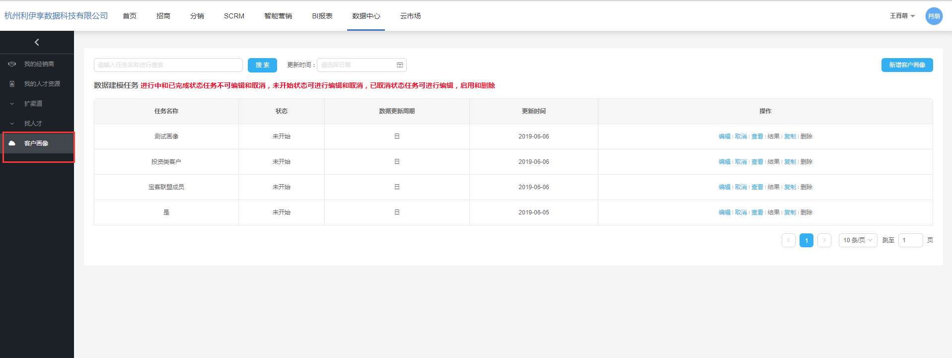Click the badge icon beside 我的人才资源
The image size is (952, 358).
pyautogui.click(x=12, y=84)
